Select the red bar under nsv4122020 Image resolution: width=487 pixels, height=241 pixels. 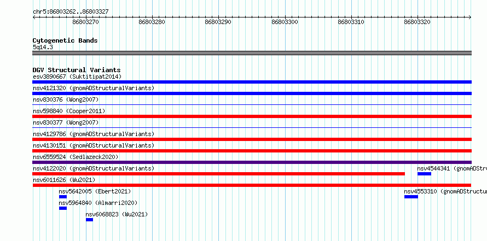[219, 174]
